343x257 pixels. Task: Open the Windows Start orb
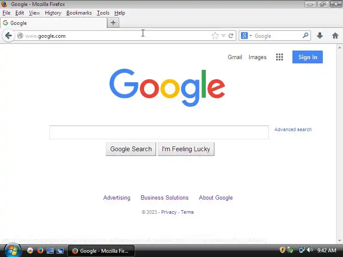13,251
